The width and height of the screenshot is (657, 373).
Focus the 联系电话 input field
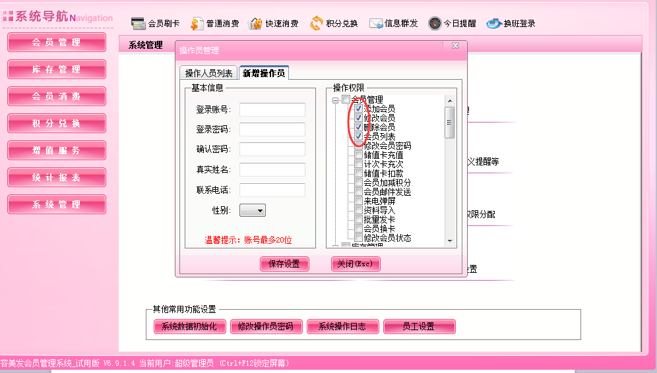click(272, 190)
